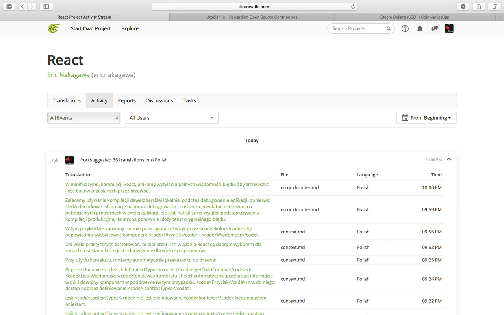The width and height of the screenshot is (504, 315).
Task: Go back with Safari back arrow
Action: click(x=22, y=6)
